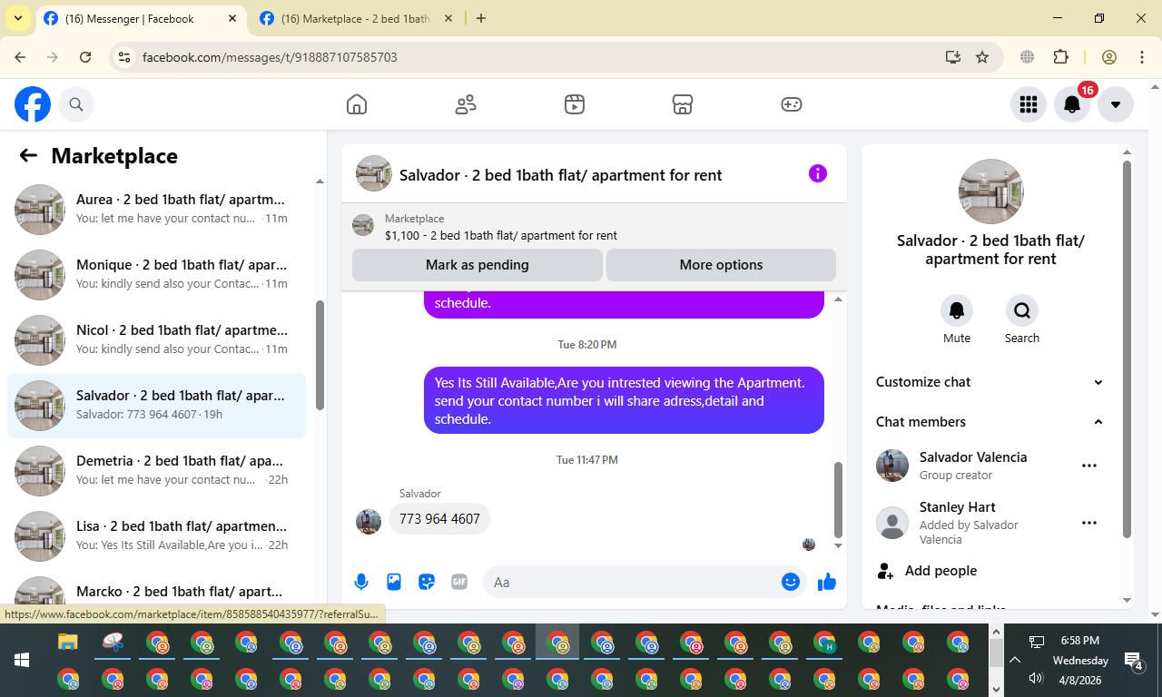The image size is (1162, 697).
Task: Open Chrome three-dot menu
Action: tap(1142, 57)
